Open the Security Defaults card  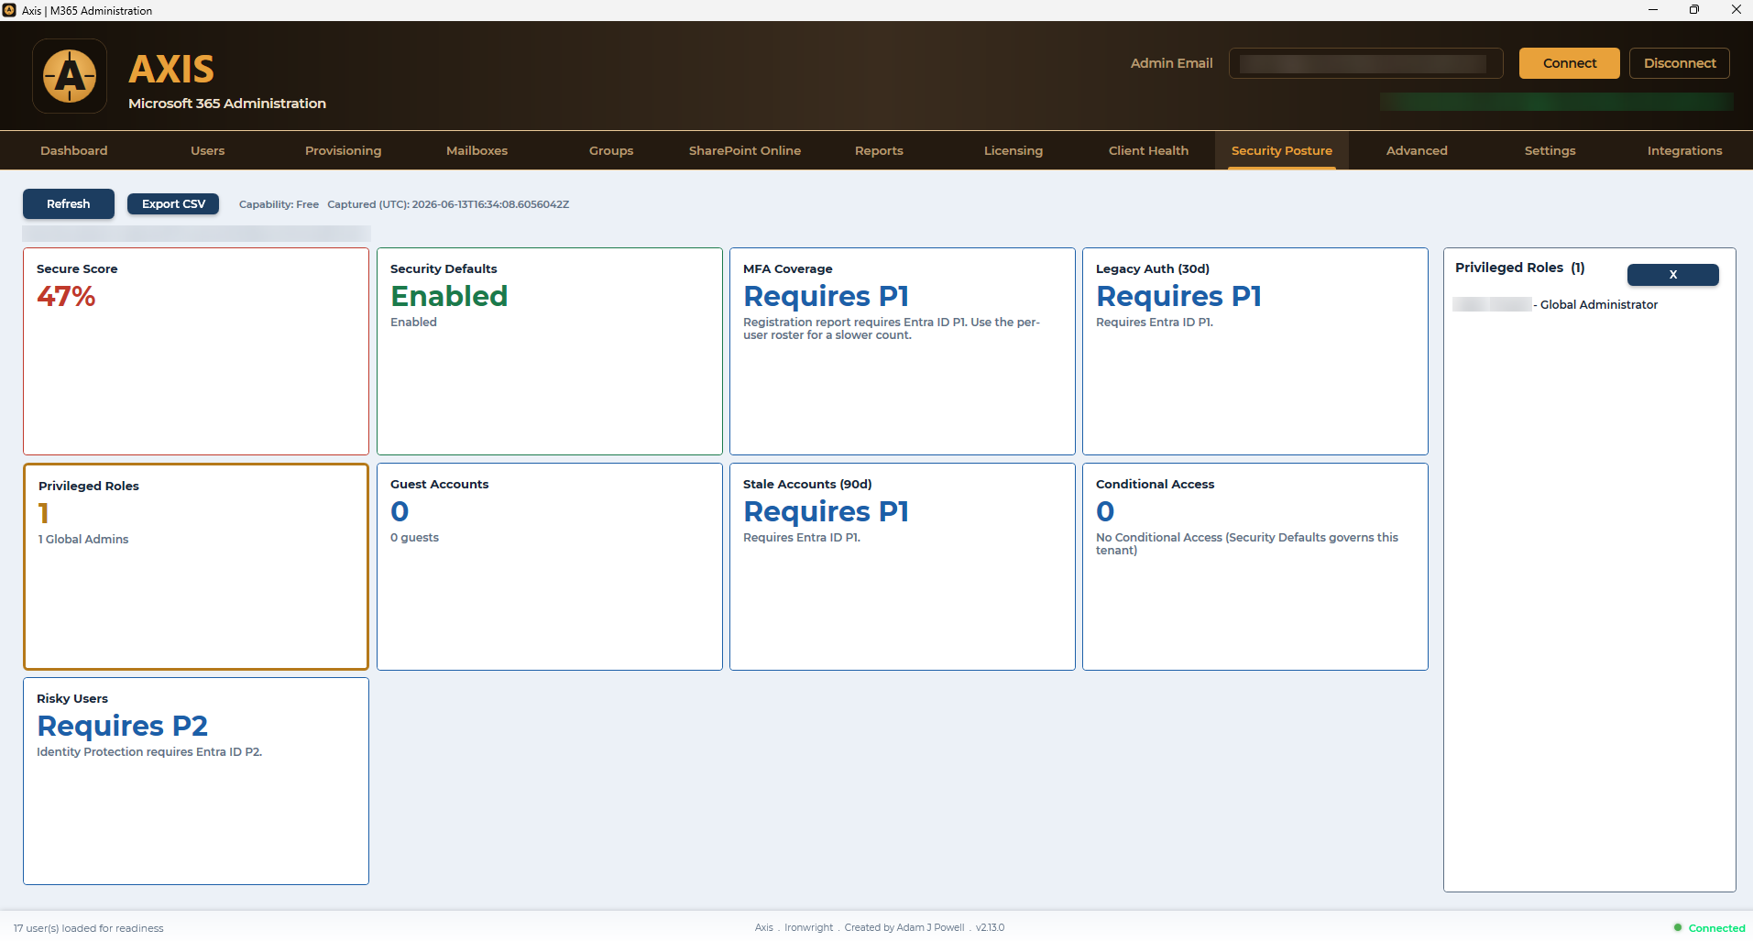[x=550, y=351]
